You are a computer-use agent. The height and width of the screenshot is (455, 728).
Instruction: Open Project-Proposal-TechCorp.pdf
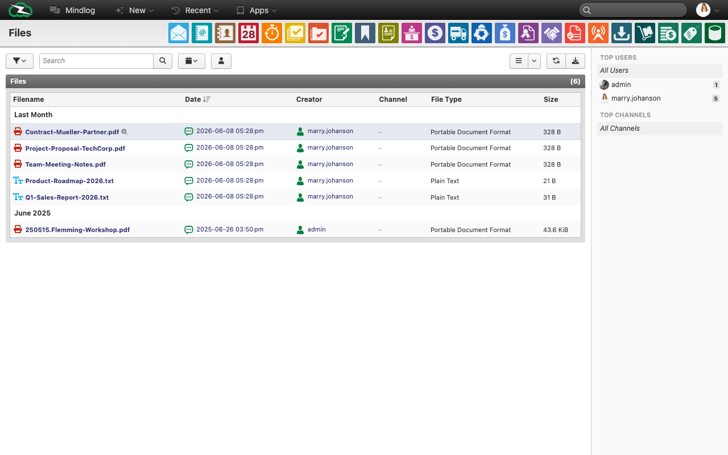[x=75, y=148]
